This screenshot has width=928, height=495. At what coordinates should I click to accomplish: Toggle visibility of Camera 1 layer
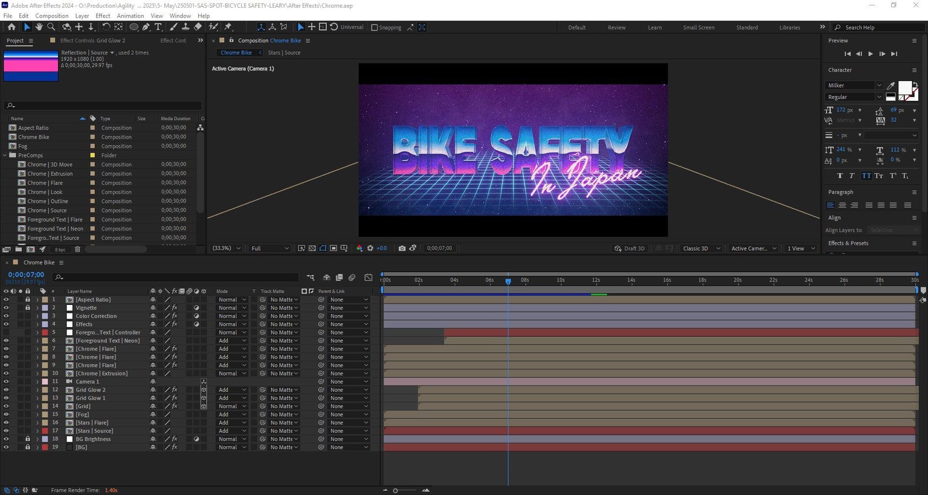click(x=6, y=382)
